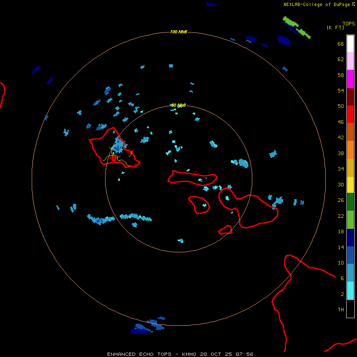Click the 30 value on the scale
357x357 pixels.
[341, 184]
